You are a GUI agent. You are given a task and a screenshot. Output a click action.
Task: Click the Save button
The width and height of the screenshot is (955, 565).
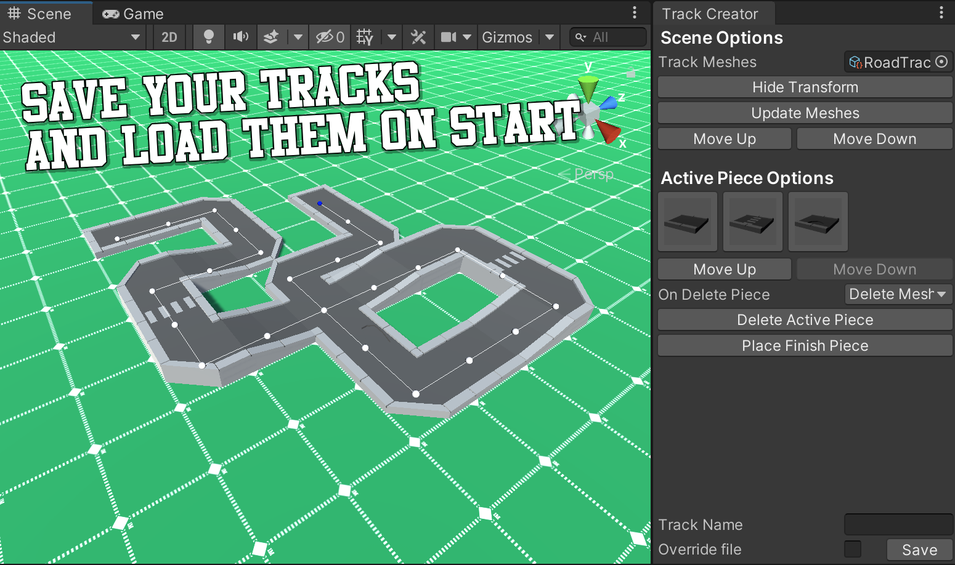pyautogui.click(x=920, y=550)
